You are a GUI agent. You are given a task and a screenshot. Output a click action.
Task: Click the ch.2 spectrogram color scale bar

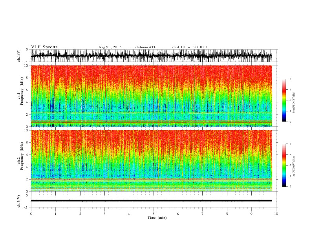coord(284,165)
